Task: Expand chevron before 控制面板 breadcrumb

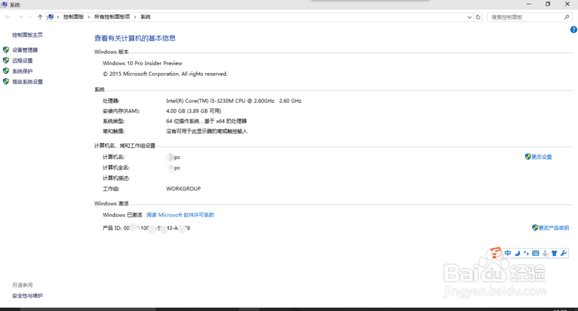Action: [x=58, y=17]
